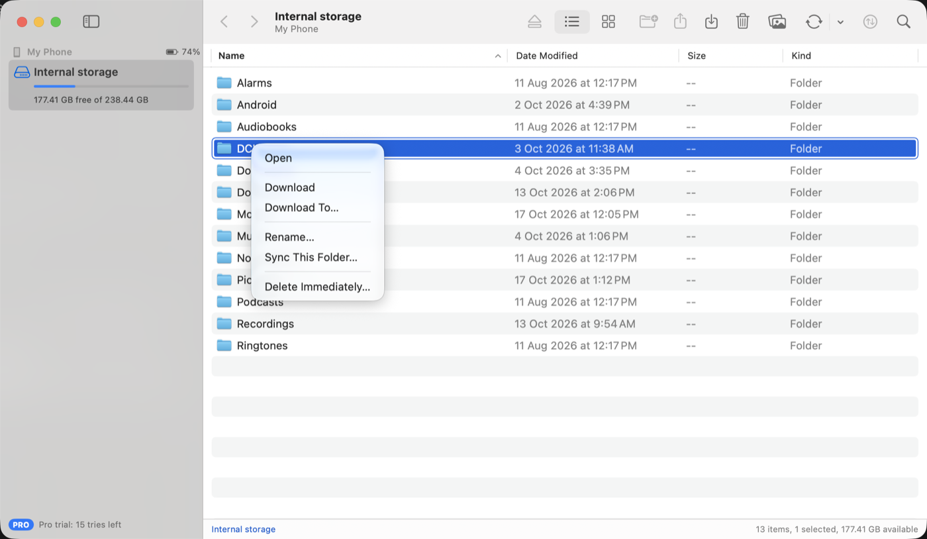Click the Ringtones folder icon

[x=224, y=346]
